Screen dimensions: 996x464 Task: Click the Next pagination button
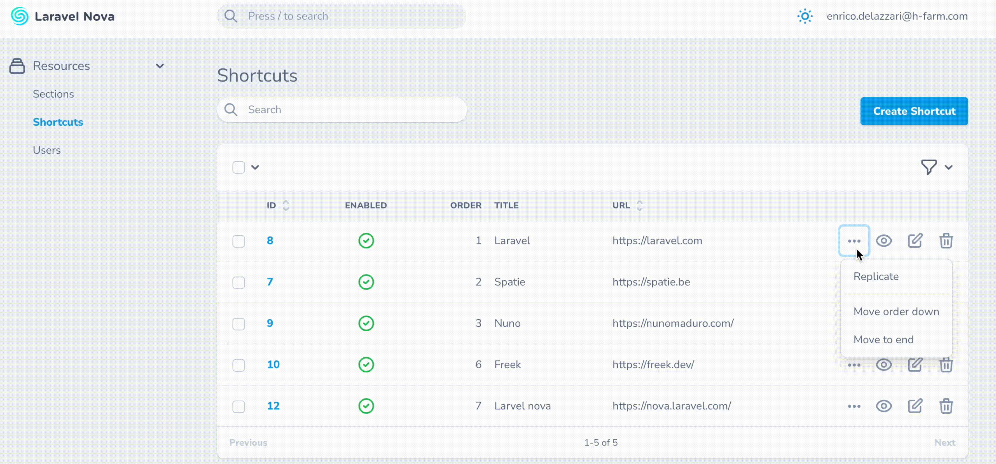945,443
